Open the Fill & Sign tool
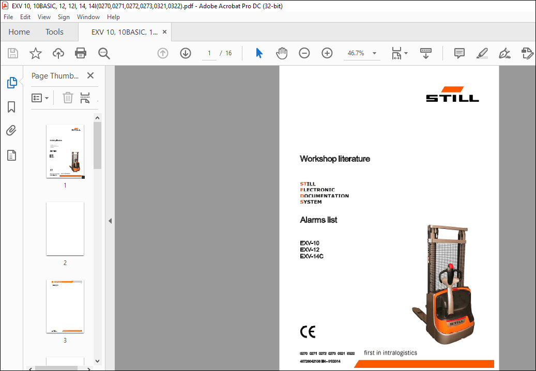536x371 pixels. click(504, 53)
